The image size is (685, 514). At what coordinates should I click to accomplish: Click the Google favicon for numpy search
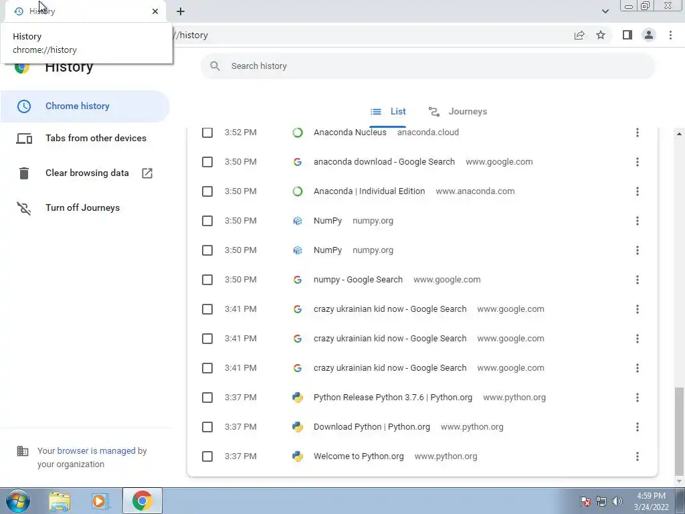pyautogui.click(x=298, y=280)
